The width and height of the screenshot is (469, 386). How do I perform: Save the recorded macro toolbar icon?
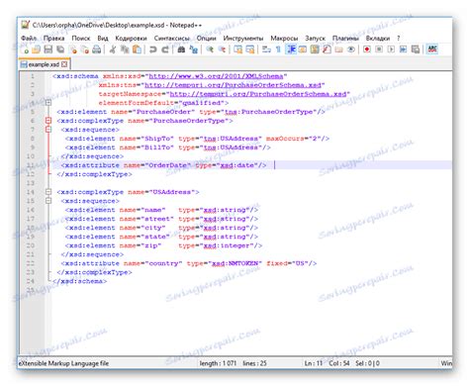416,49
